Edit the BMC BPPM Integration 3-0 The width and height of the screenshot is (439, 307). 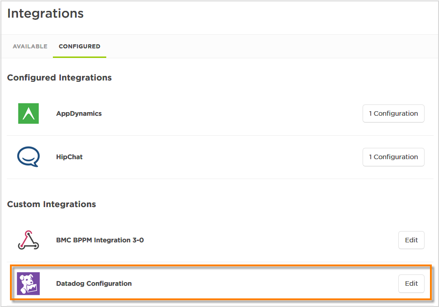[411, 240]
